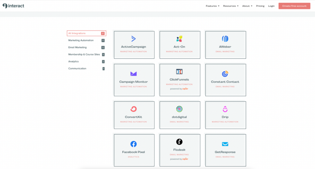
Task: Select the Facebook Pixel integration title
Action: coord(134,152)
